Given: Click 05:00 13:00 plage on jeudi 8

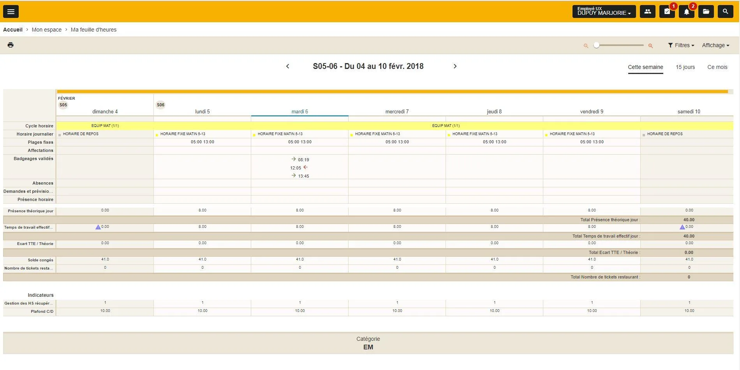Looking at the screenshot, I should click(494, 142).
